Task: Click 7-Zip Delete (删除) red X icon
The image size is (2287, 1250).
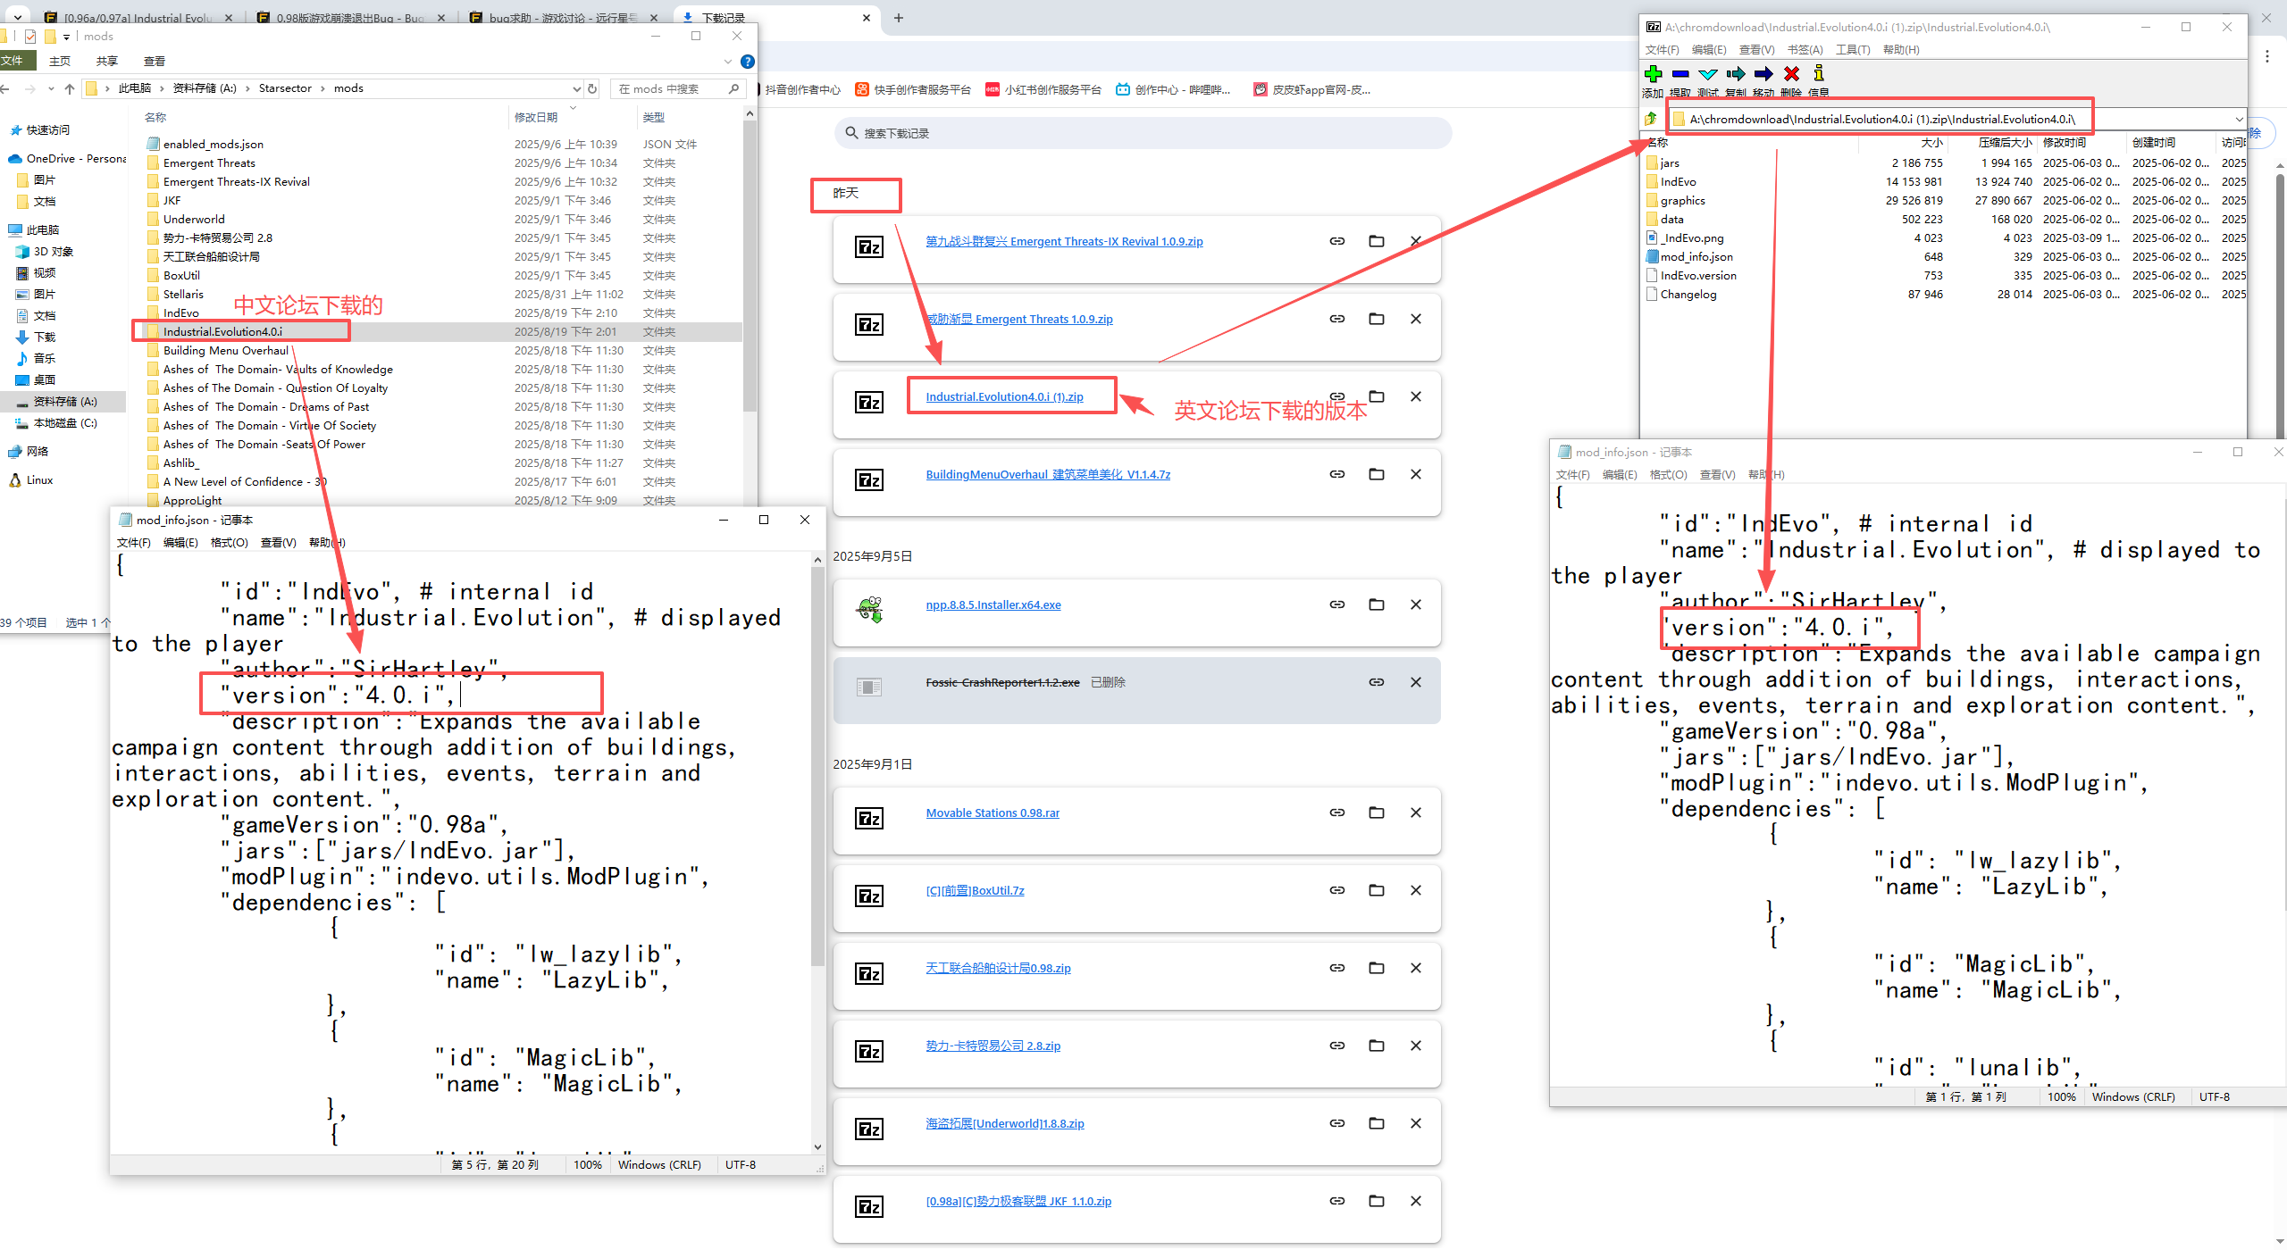Action: point(1791,74)
